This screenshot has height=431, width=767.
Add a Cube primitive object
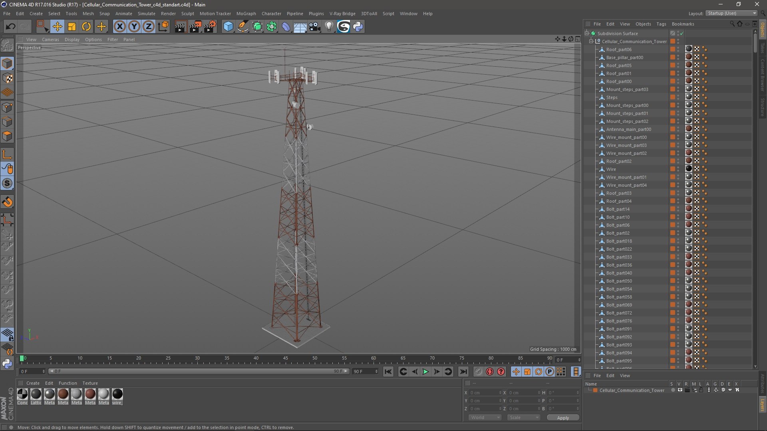[228, 27]
